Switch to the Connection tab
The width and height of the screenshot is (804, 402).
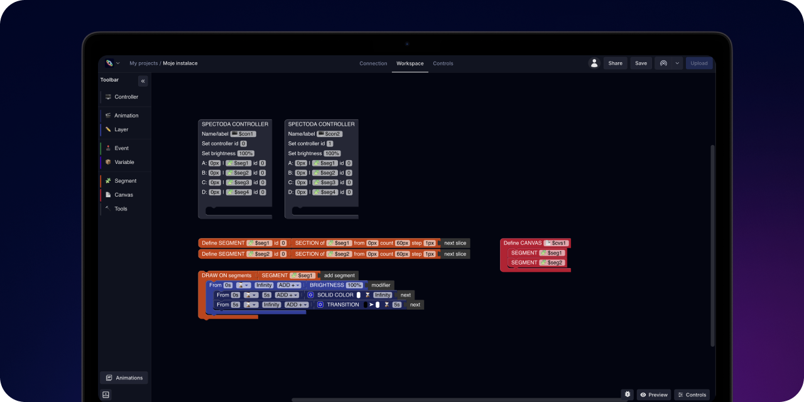373,63
